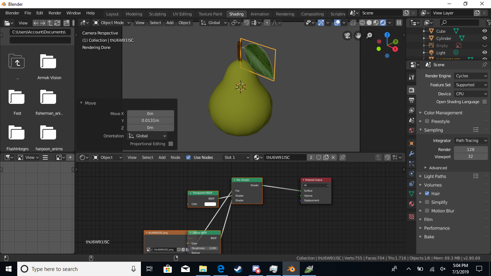The width and height of the screenshot is (491, 276).
Task: Click Diffuse BSDF Roughness slider
Action: [x=204, y=248]
